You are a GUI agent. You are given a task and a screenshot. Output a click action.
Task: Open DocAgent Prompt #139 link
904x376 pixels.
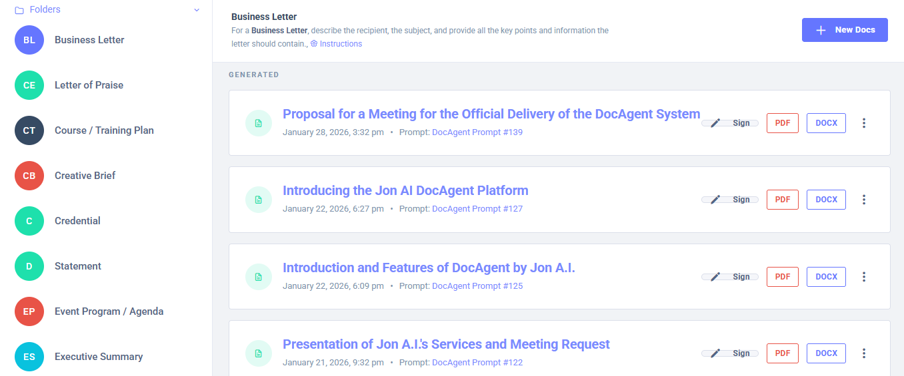click(x=477, y=132)
